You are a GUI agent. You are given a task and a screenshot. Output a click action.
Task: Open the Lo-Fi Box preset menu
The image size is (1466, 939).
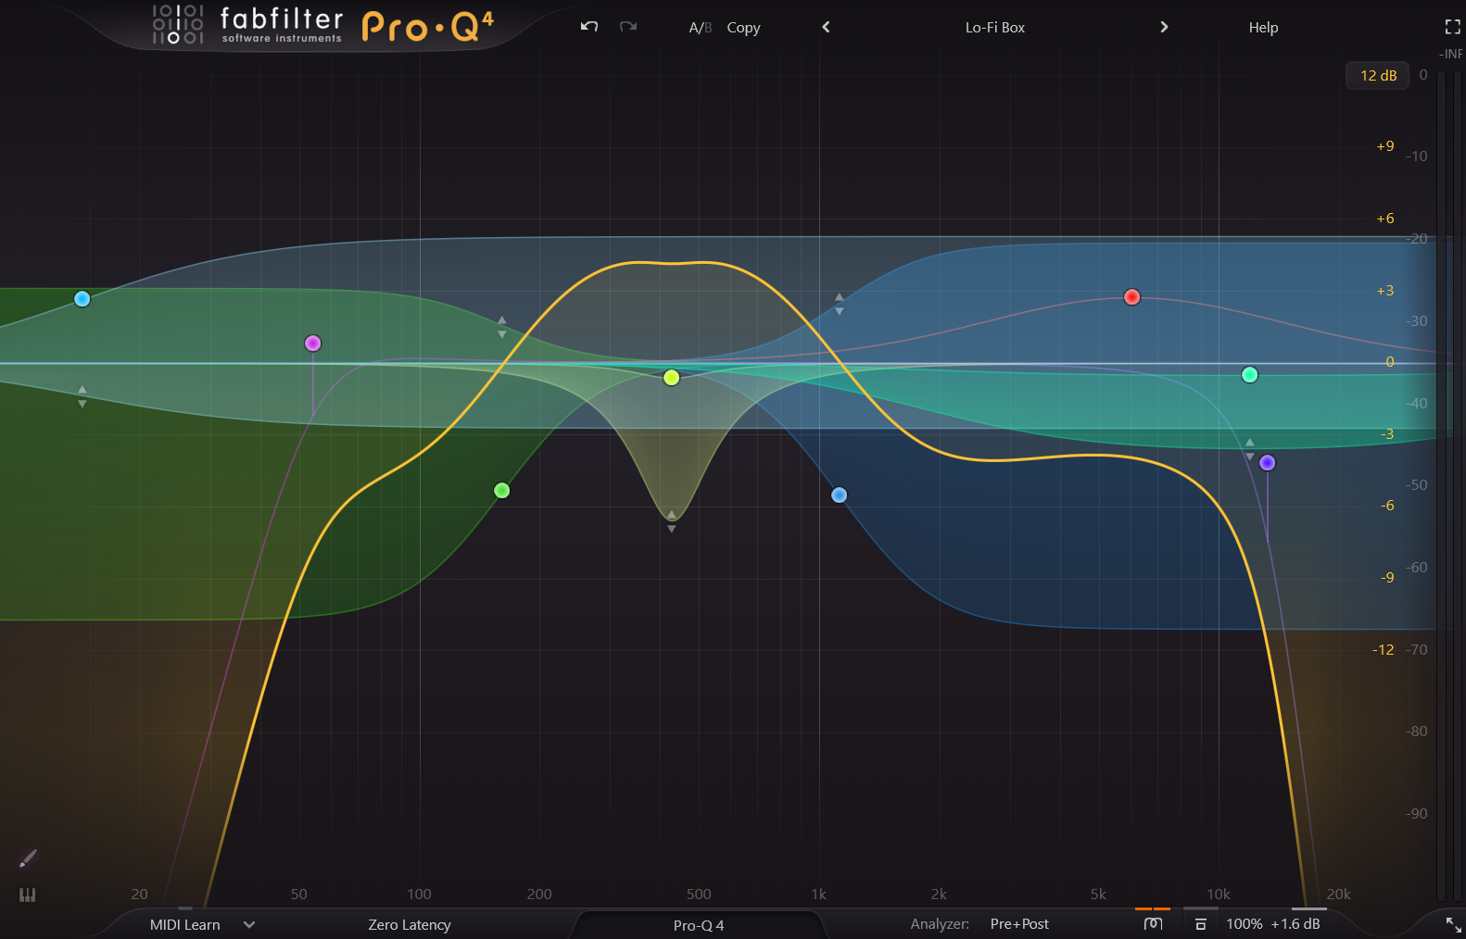point(994,28)
